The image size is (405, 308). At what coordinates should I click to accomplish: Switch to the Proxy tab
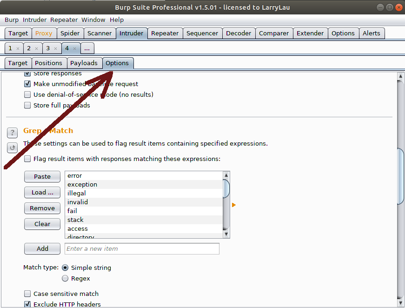[44, 33]
